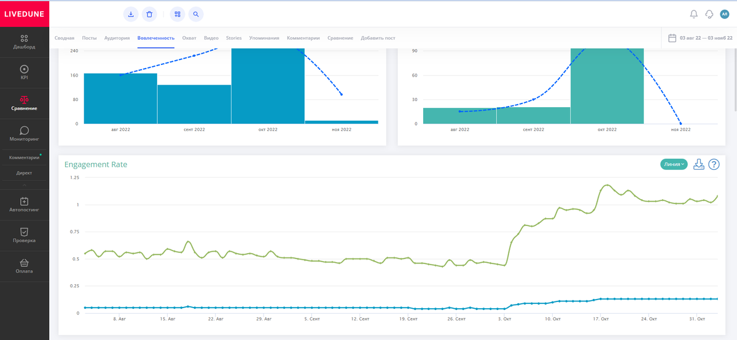Open the date range picker

700,38
